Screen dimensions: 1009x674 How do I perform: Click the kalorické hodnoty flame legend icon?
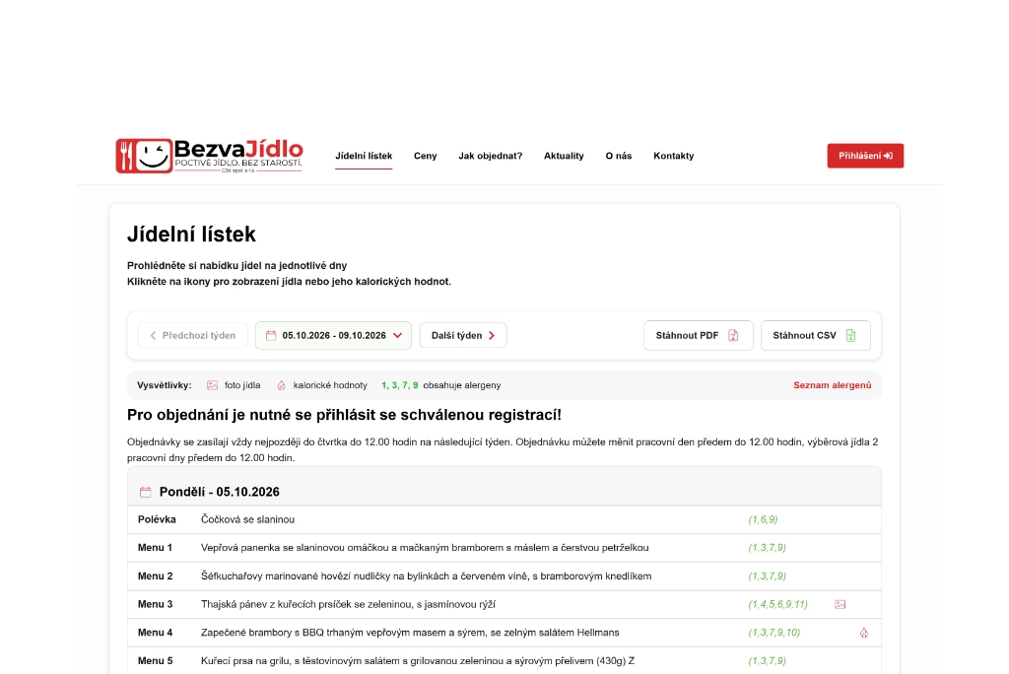281,385
